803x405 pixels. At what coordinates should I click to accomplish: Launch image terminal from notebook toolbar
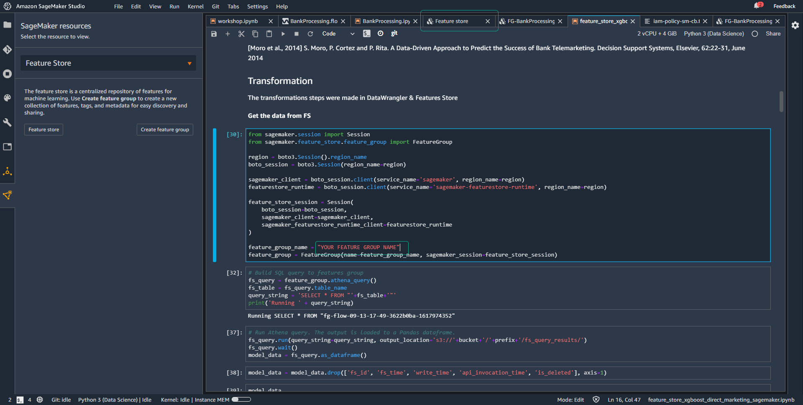coord(367,33)
